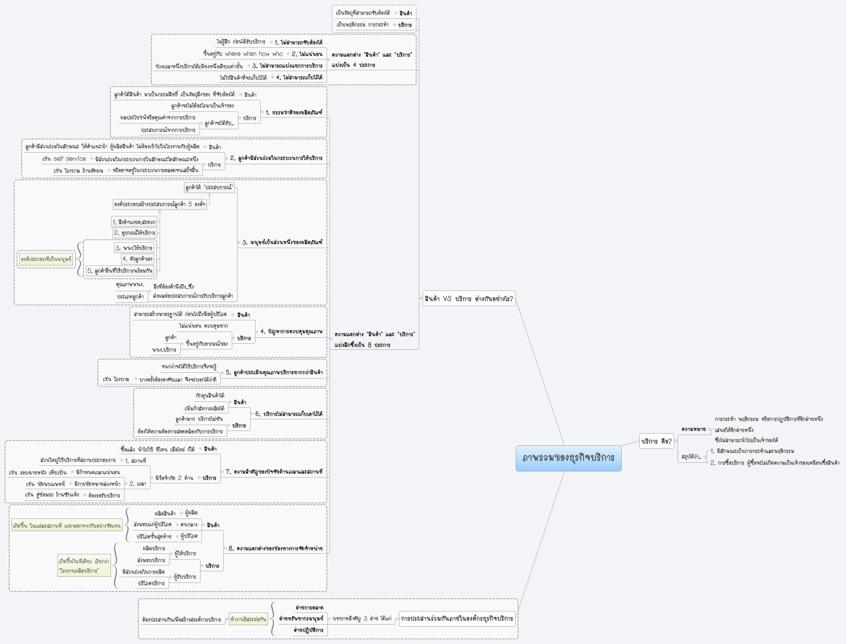Collapse the บริการ คือ? subtopics toggle
This screenshot has height=644, width=846.
pos(676,441)
